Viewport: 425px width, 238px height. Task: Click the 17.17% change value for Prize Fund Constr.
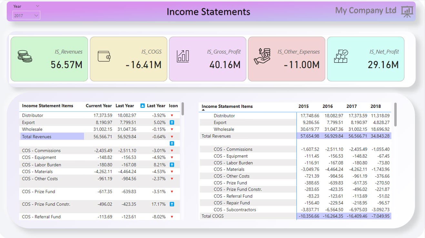[x=159, y=204]
